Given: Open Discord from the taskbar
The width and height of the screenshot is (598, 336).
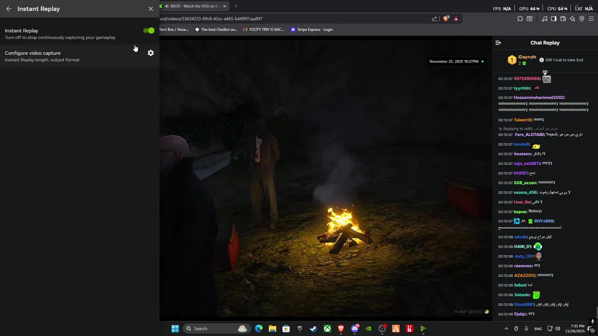Looking at the screenshot, I should click(x=355, y=329).
